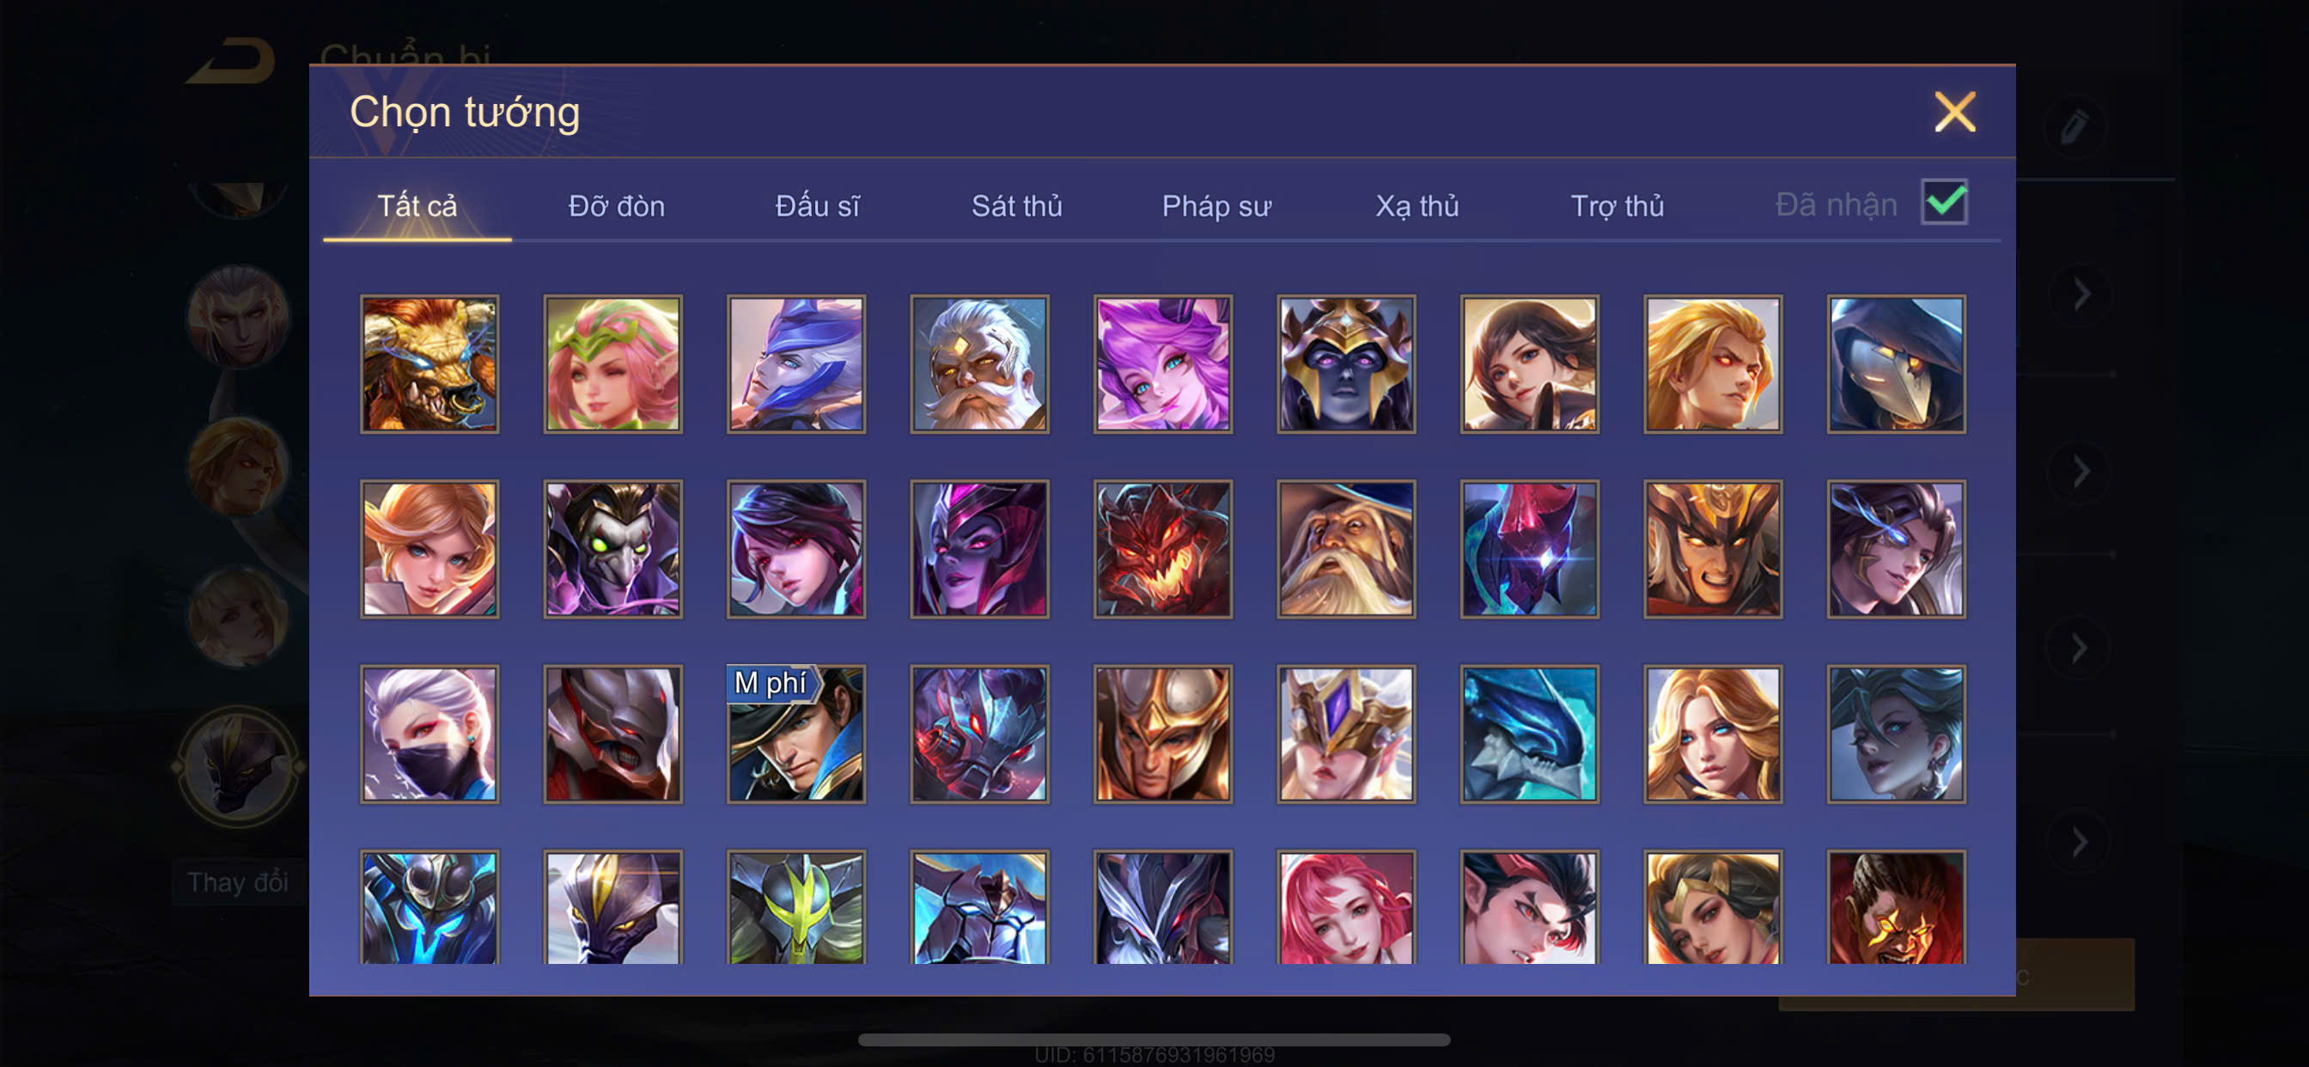Select the purple-haired fairy girl hero
The height and width of the screenshot is (1067, 2309).
click(x=1162, y=364)
